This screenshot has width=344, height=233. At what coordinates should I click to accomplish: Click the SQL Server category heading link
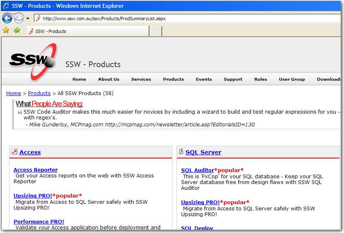(203, 152)
